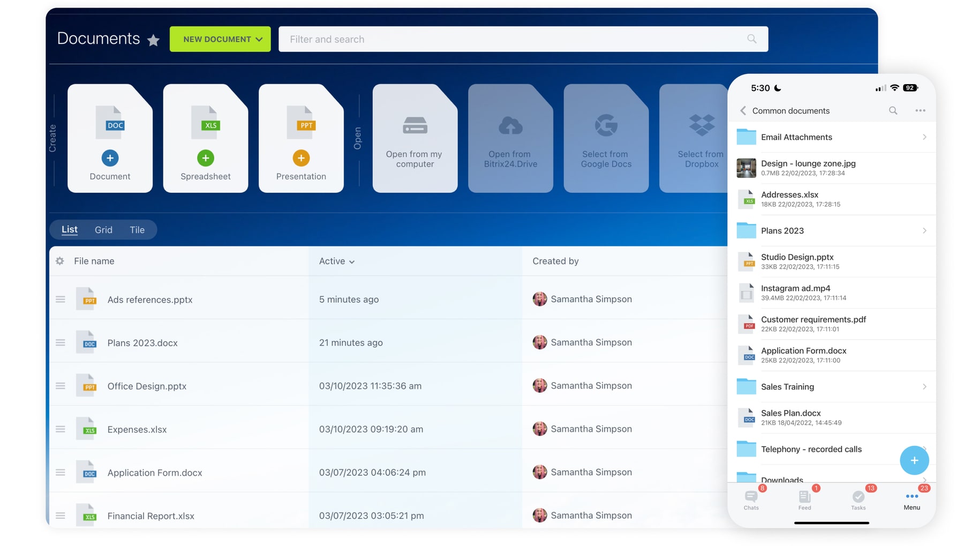Tap the blue plus floating button
The width and height of the screenshot is (964, 546).
click(x=914, y=460)
